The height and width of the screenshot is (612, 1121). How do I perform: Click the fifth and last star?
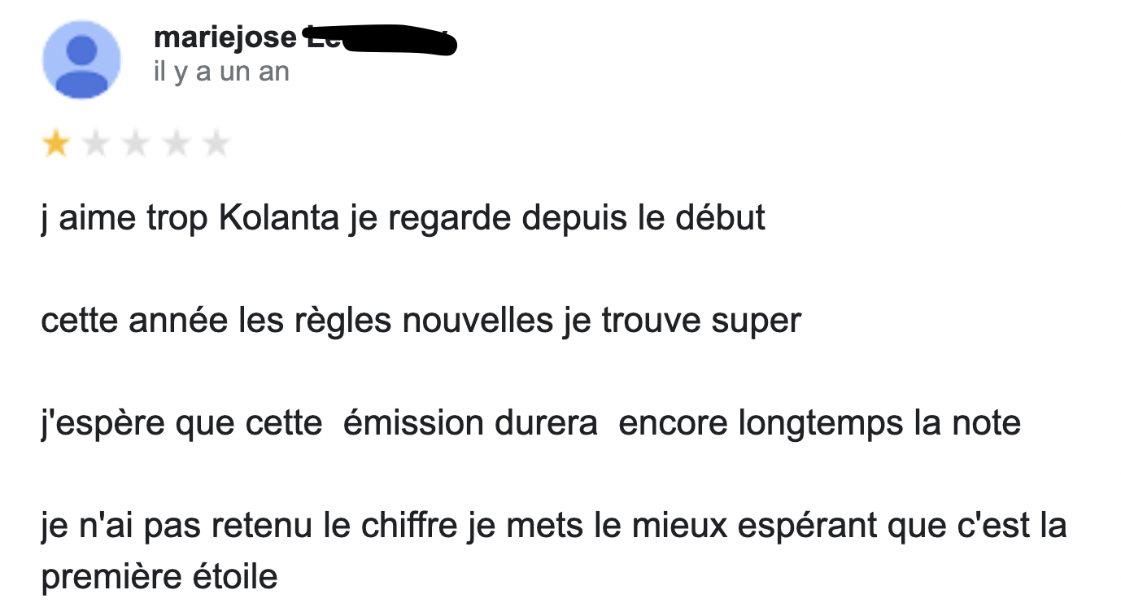coord(216,145)
